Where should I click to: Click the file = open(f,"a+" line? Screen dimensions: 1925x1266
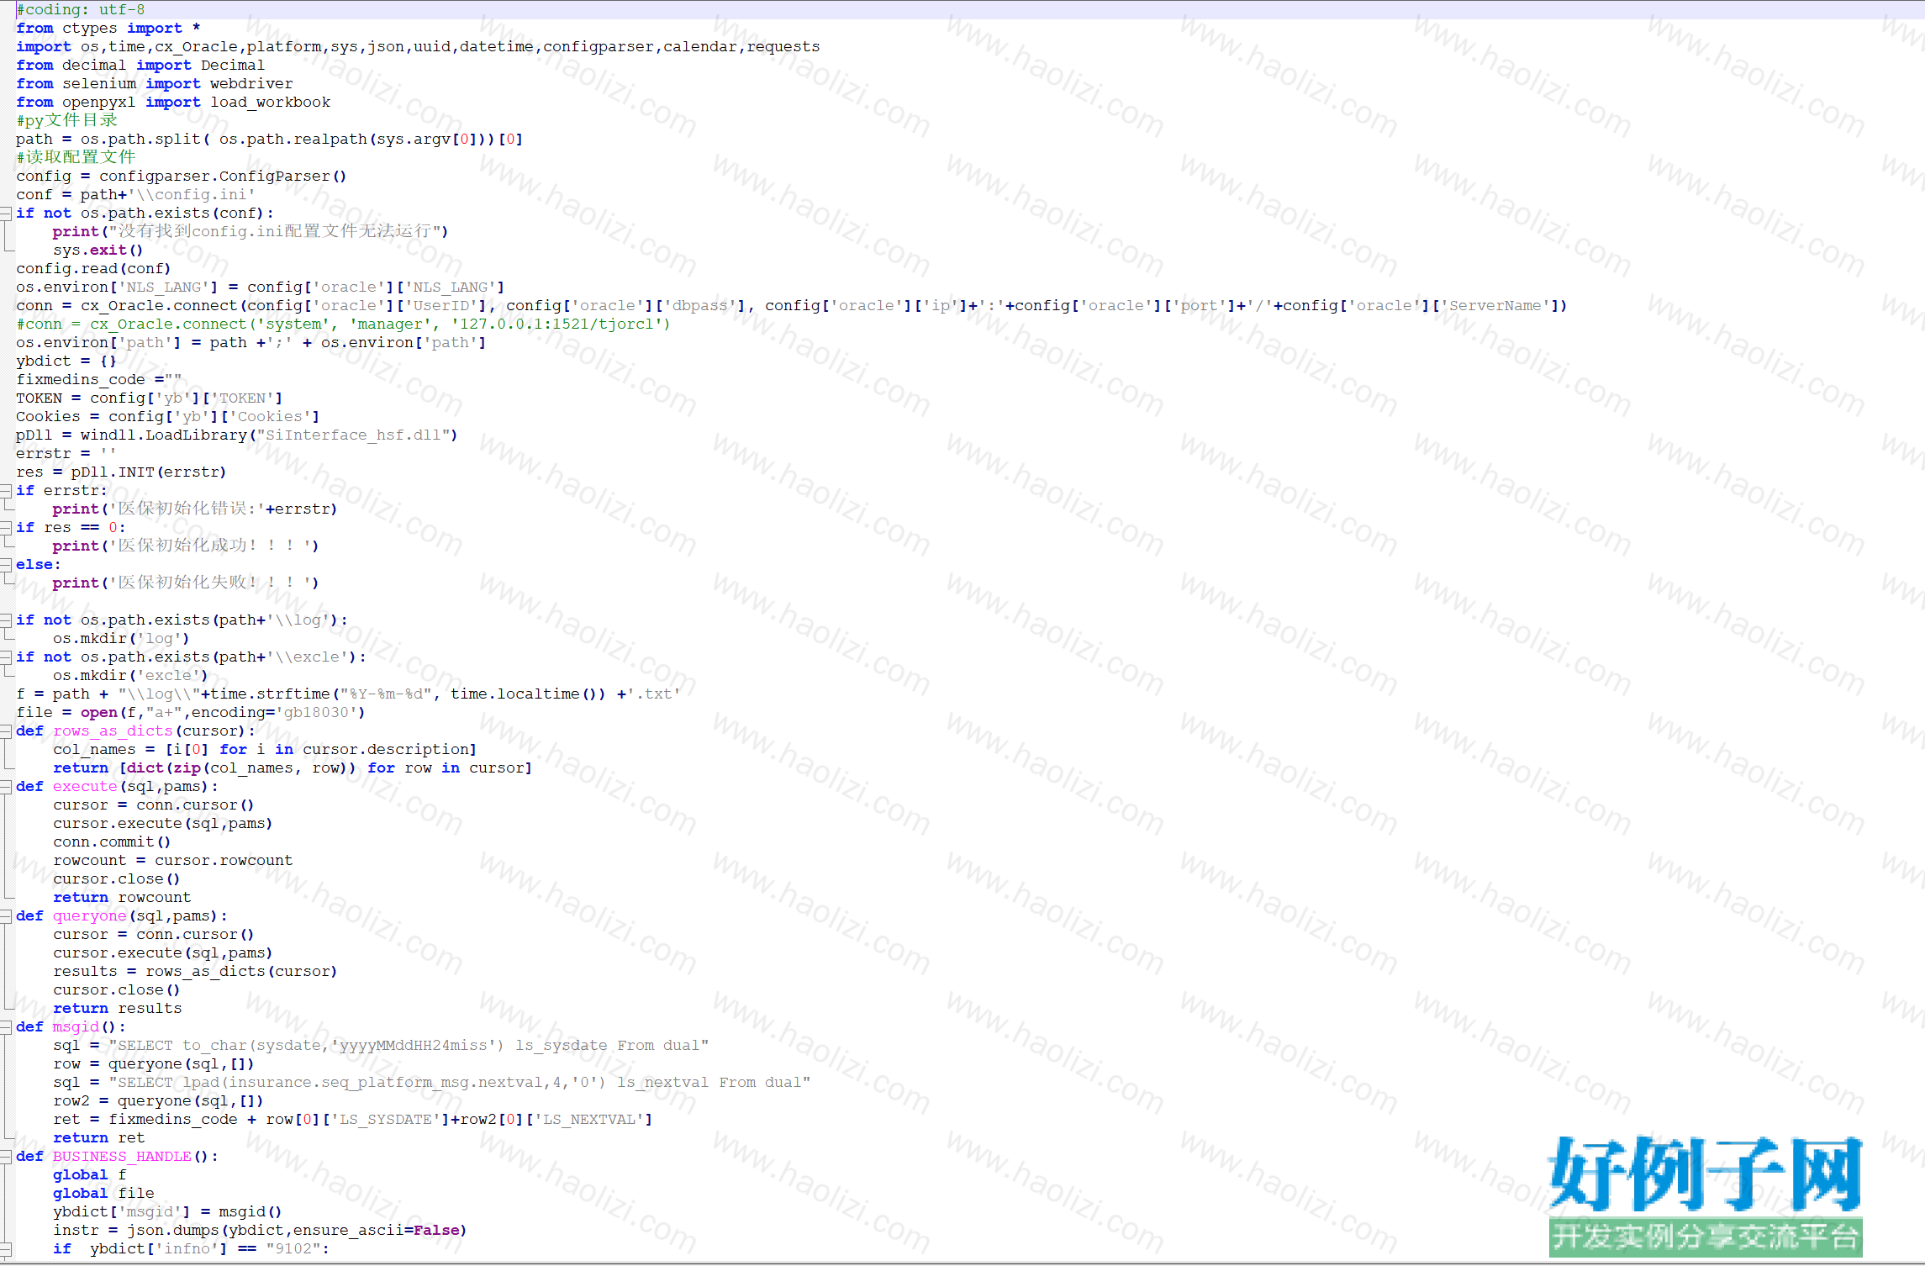pyautogui.click(x=191, y=713)
